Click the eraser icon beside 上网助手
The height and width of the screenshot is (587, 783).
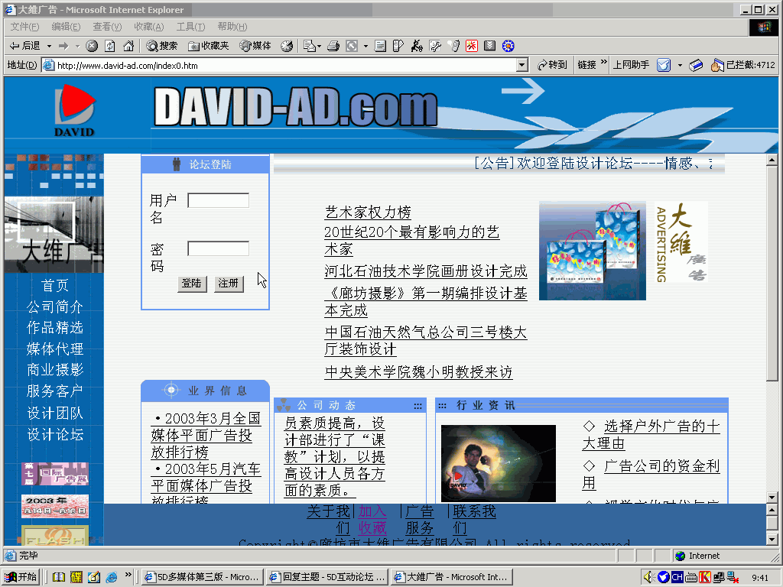coord(696,66)
